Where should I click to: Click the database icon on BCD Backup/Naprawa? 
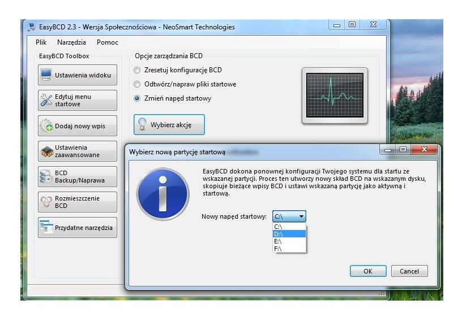pyautogui.click(x=46, y=176)
